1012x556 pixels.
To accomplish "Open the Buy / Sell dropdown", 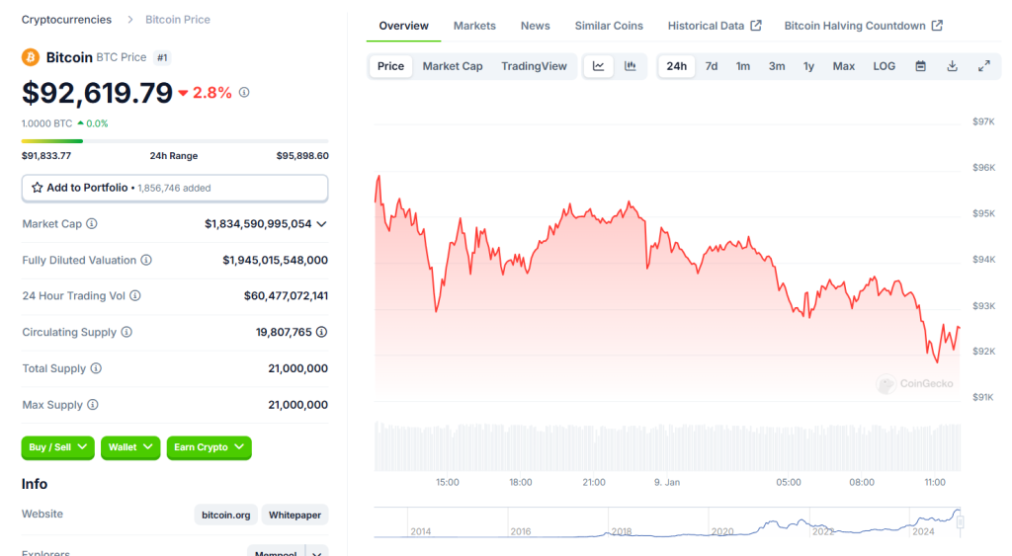I will pyautogui.click(x=58, y=447).
